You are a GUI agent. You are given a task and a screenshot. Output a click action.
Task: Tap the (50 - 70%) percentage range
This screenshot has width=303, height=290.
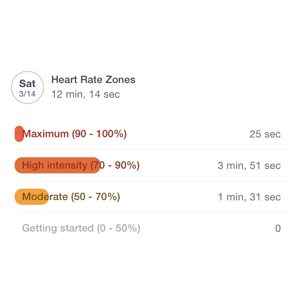[96, 197]
